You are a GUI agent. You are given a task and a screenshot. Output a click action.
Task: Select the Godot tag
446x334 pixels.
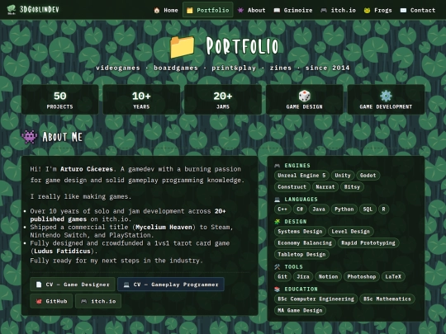click(x=368, y=175)
